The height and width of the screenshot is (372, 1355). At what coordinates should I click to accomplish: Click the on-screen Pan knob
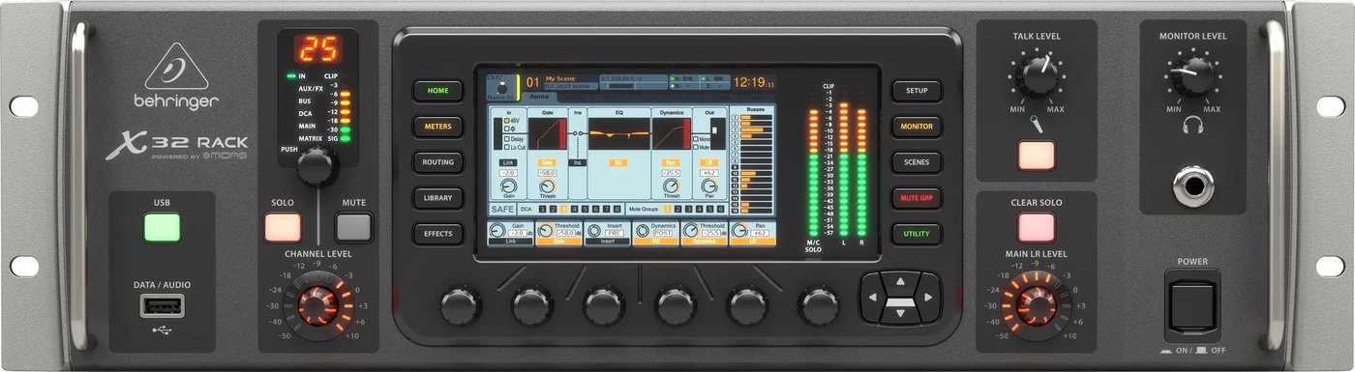709,186
